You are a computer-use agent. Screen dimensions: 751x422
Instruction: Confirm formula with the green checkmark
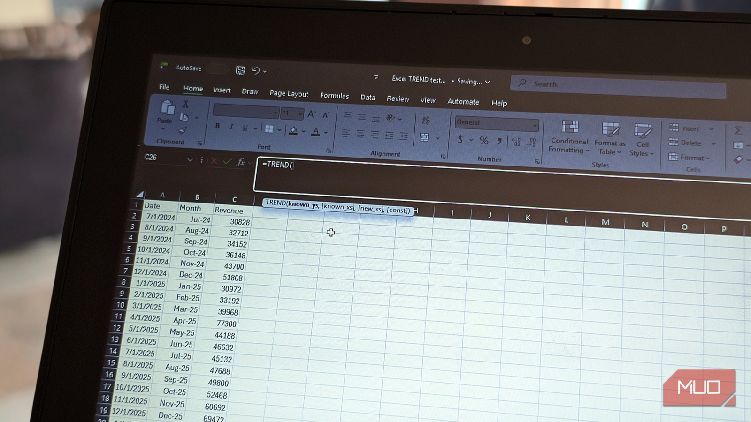[227, 162]
